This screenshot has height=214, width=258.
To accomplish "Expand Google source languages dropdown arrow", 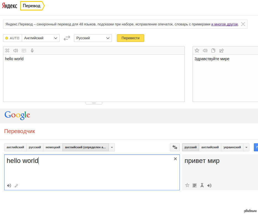I will pos(112,147).
